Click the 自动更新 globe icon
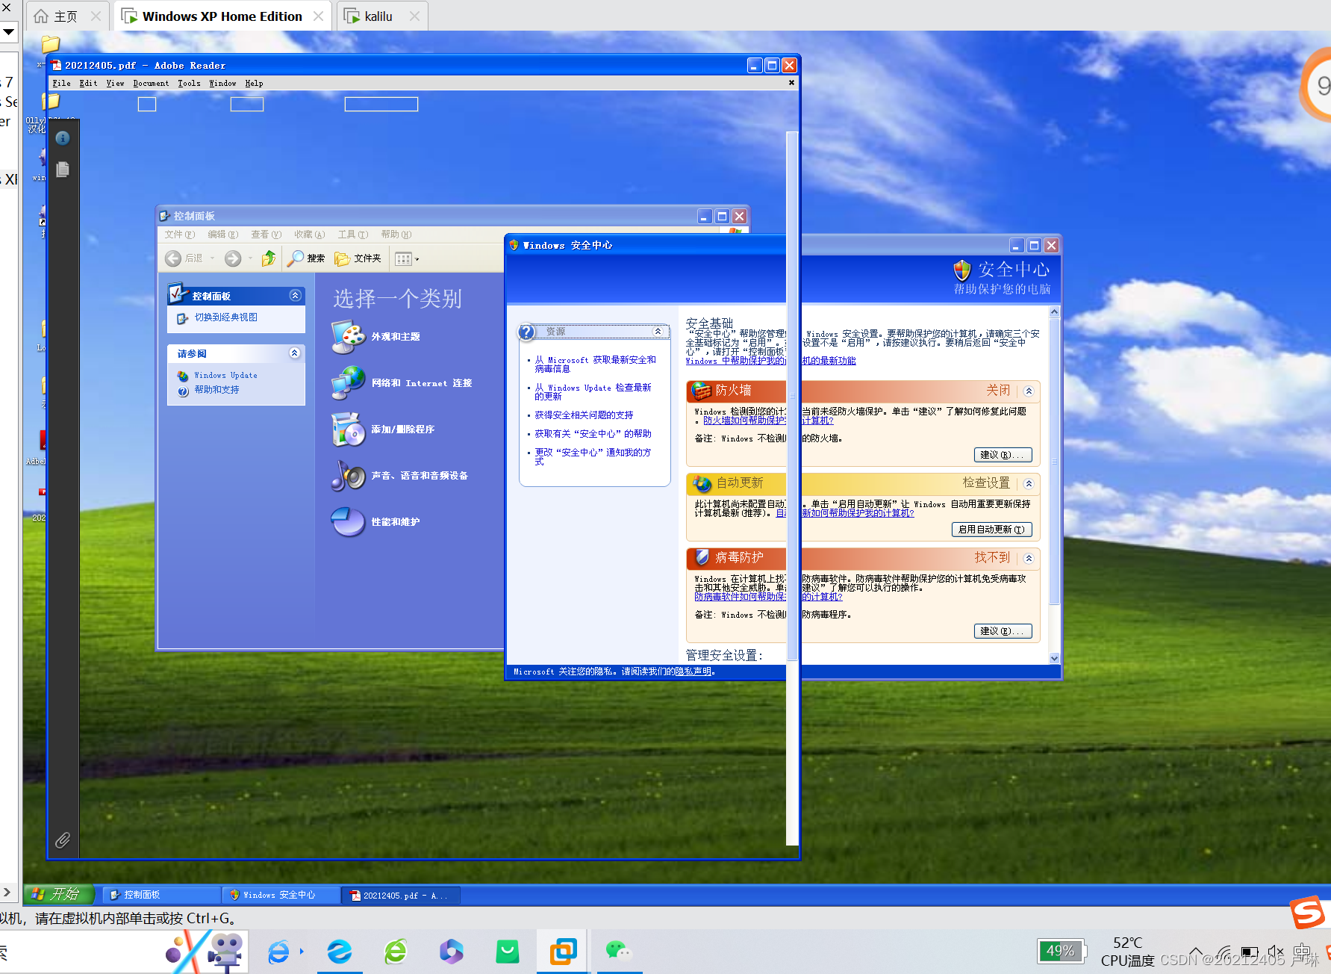1331x974 pixels. click(x=702, y=483)
